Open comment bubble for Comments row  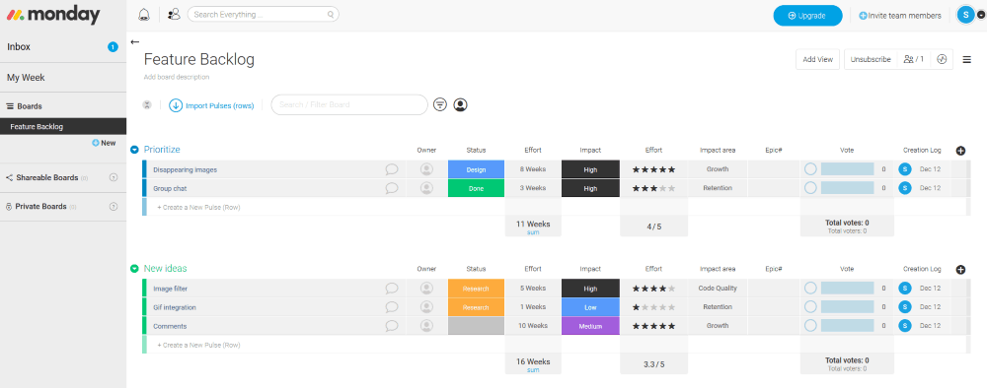tap(392, 326)
